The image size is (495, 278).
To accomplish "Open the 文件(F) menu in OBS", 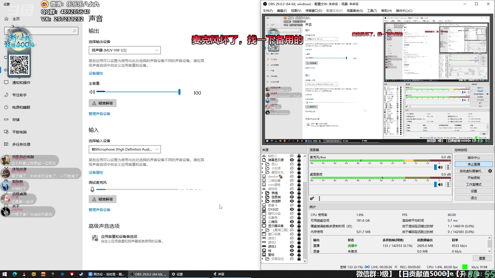I will [x=268, y=11].
